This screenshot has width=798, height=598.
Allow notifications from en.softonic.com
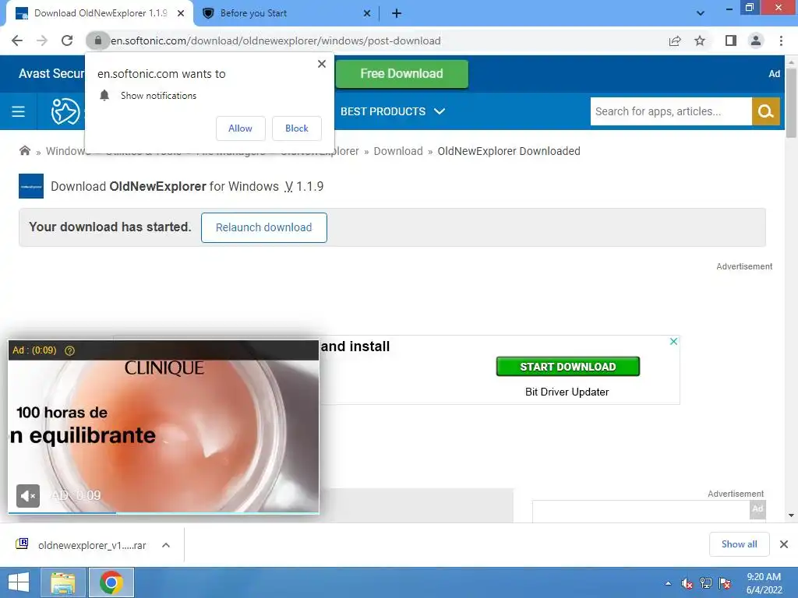pos(240,128)
